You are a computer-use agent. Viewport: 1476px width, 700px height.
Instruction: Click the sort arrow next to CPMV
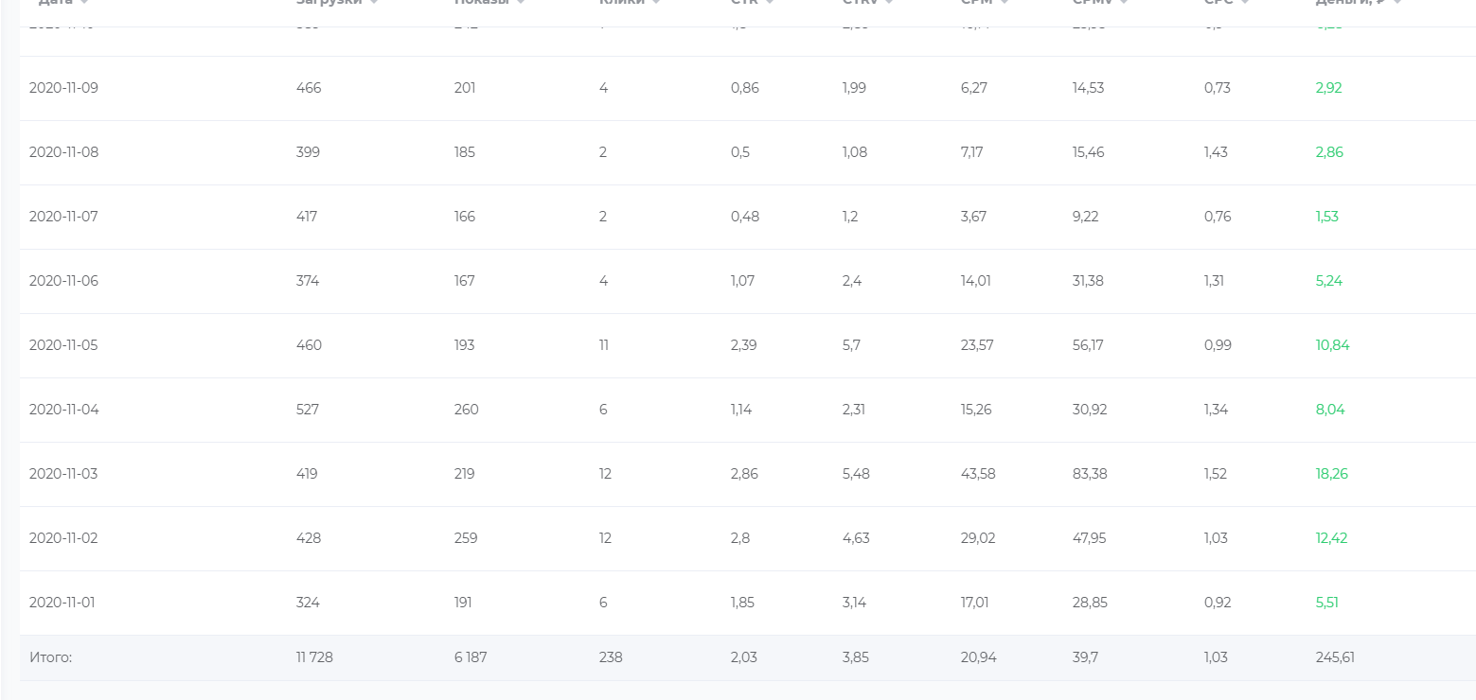(1124, 3)
